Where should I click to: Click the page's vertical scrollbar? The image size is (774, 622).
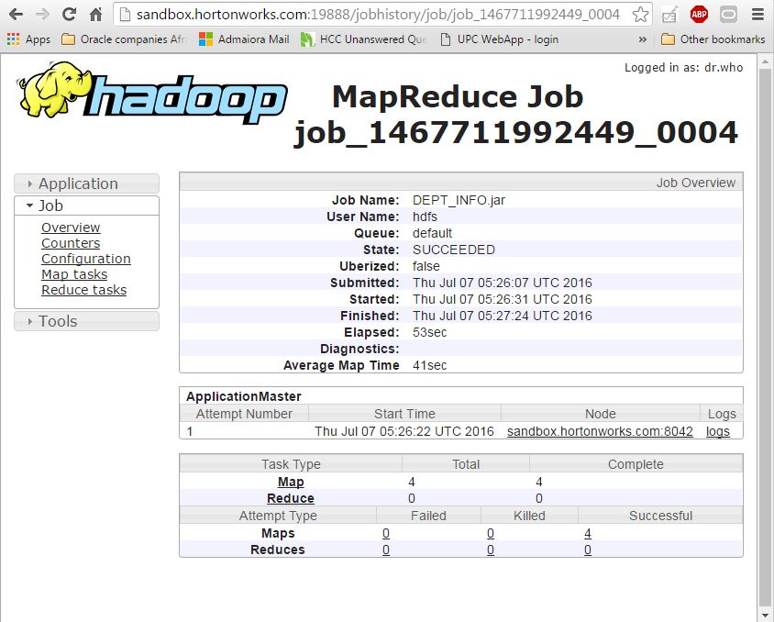(765, 338)
